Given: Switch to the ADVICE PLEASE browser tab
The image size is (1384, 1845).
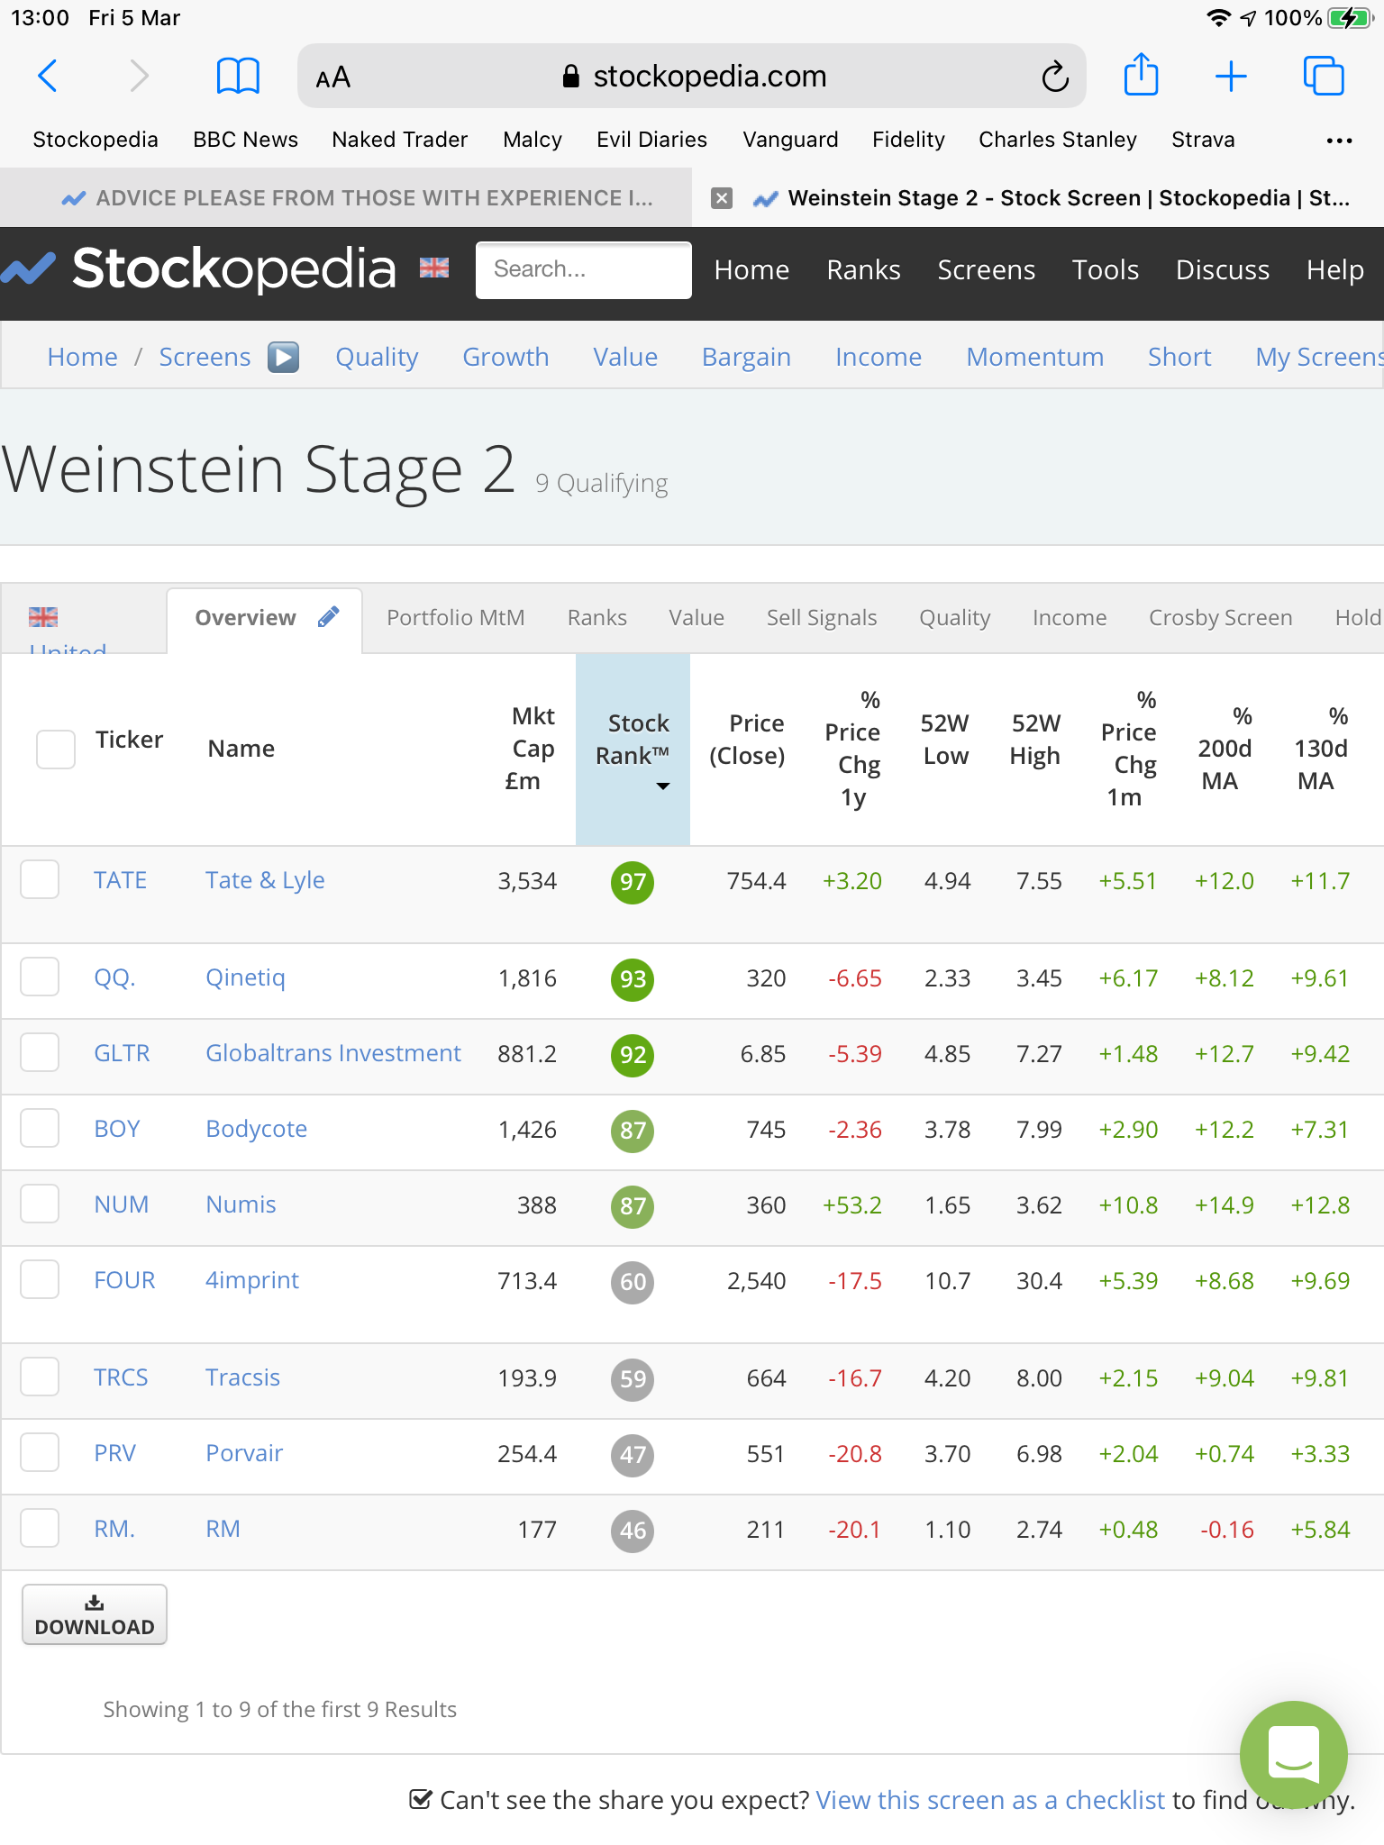Looking at the screenshot, I should coord(346,198).
